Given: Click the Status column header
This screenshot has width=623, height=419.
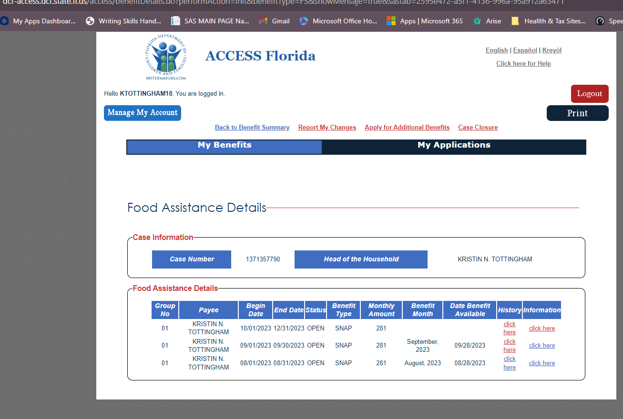Looking at the screenshot, I should pos(316,310).
